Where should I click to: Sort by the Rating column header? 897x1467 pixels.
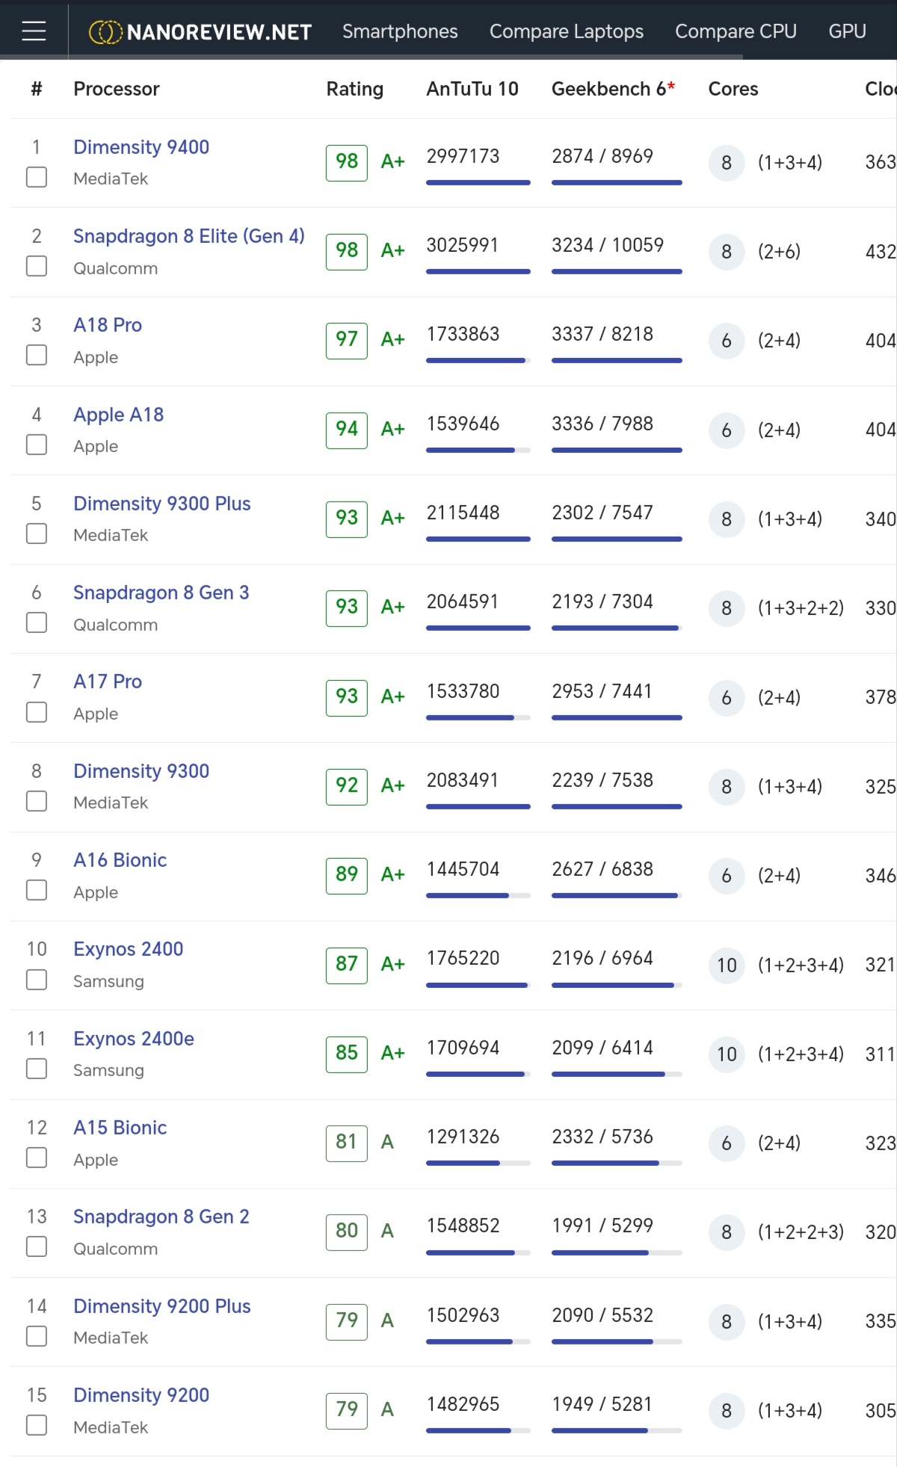(355, 89)
